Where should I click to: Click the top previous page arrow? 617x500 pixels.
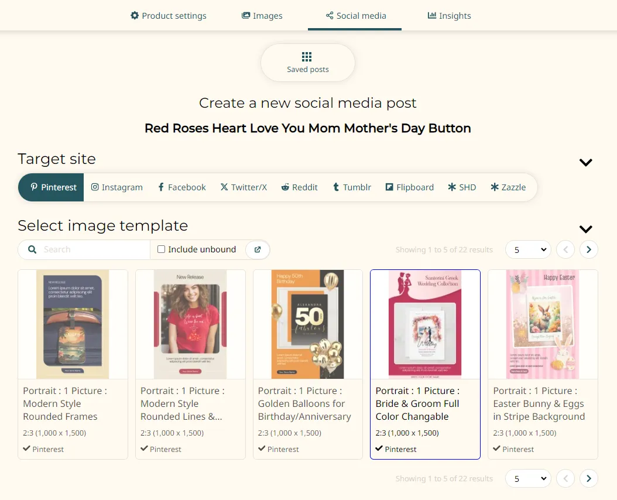(565, 249)
